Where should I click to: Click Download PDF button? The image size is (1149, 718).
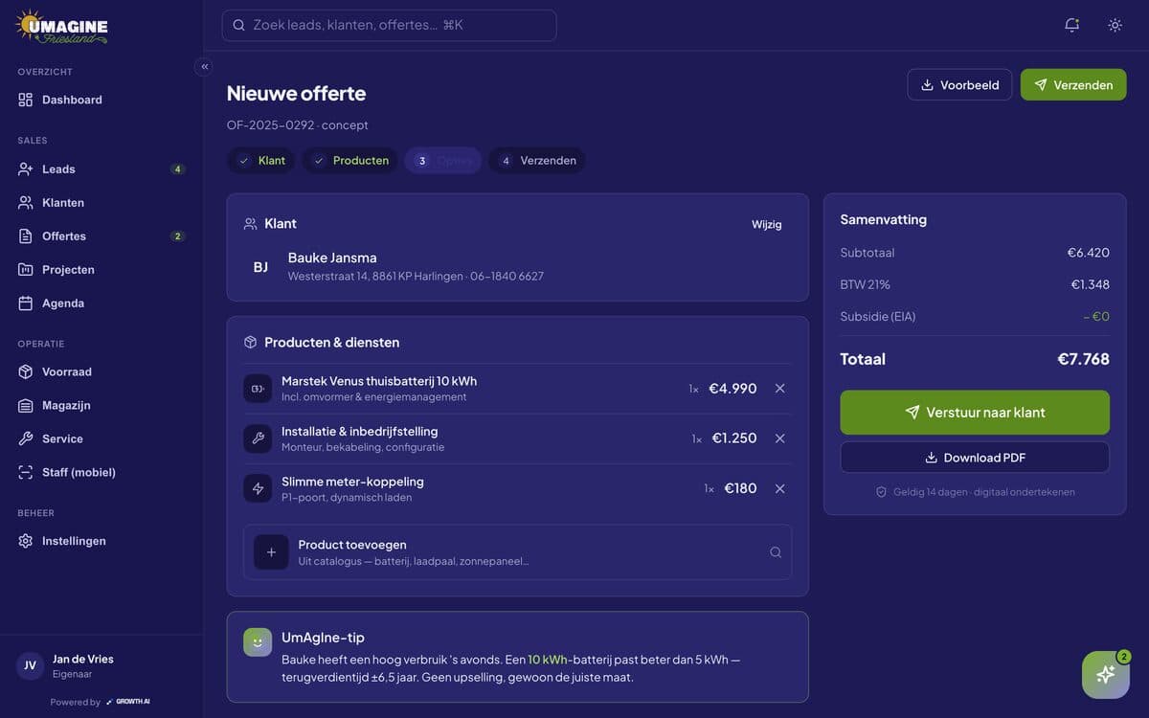pos(975,458)
